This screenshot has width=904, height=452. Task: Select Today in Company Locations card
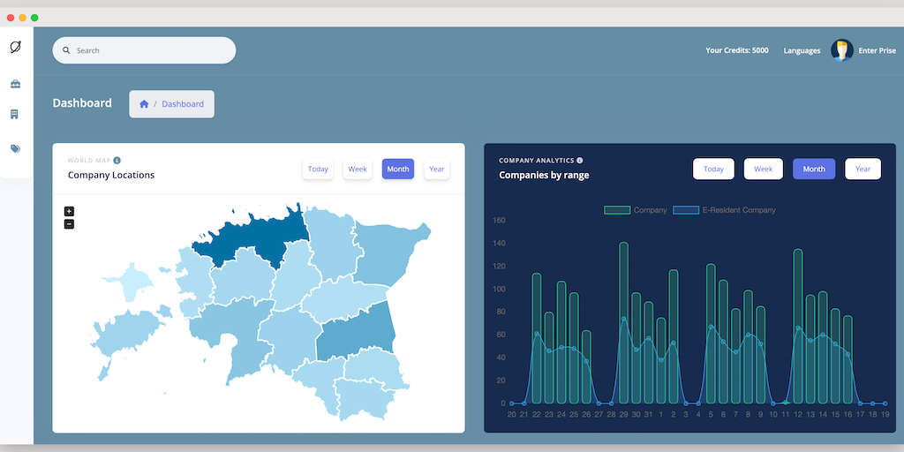(x=318, y=169)
